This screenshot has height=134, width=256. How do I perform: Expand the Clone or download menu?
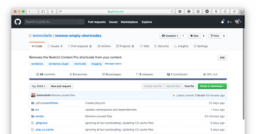tap(212, 86)
